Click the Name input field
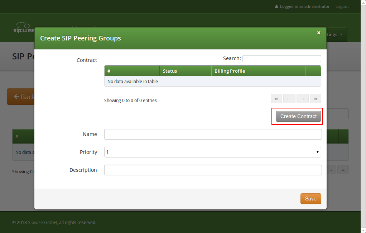This screenshot has width=366, height=233. pos(213,134)
